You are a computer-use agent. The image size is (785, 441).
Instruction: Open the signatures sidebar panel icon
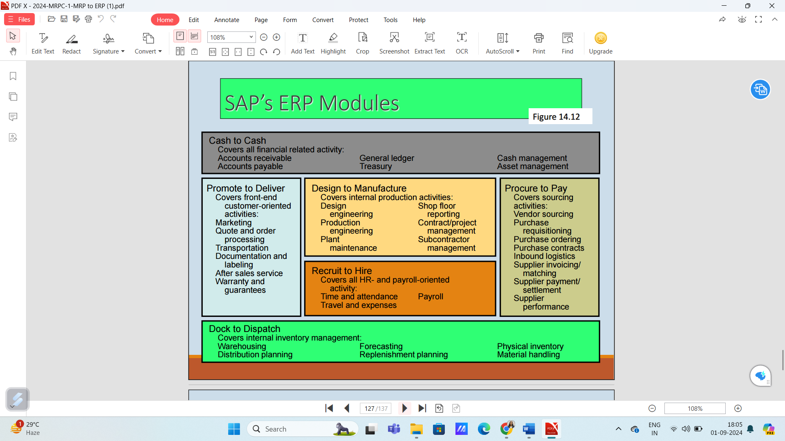click(13, 138)
